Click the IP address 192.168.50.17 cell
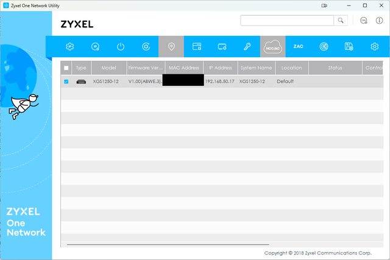Viewport: 390px width, 260px height. coord(220,81)
